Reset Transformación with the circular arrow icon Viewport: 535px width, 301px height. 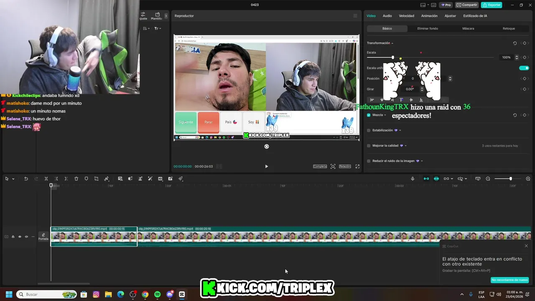pyautogui.click(x=515, y=43)
